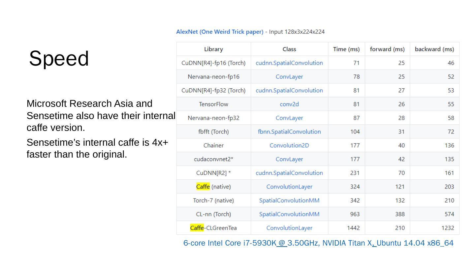The height and width of the screenshot is (267, 475).
Task: Click the Time (ms) column header
Action: (x=346, y=49)
